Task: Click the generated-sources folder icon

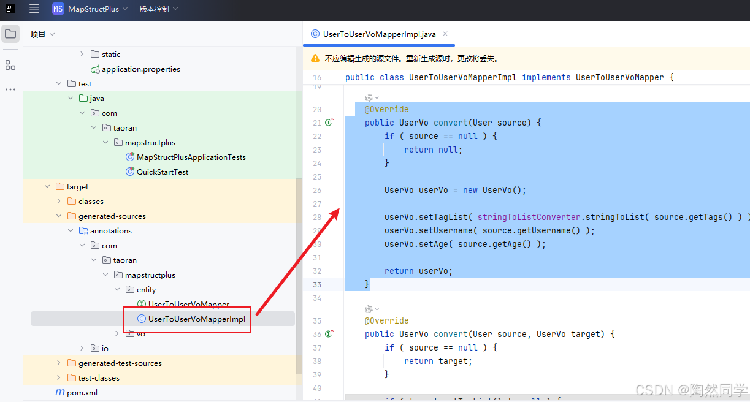Action: click(72, 216)
